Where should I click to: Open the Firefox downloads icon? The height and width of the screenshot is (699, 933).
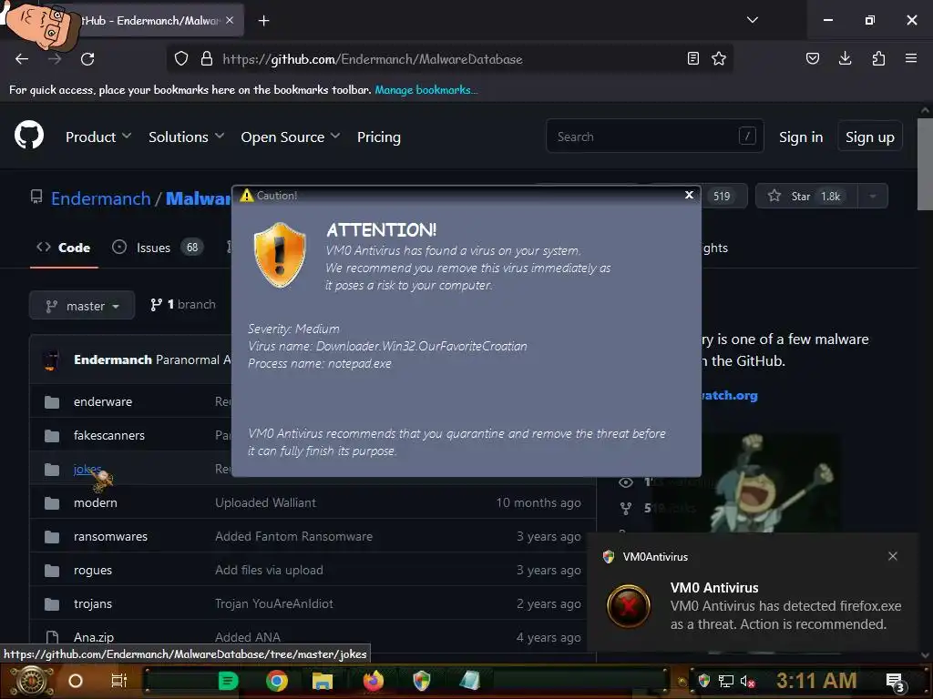click(x=845, y=58)
